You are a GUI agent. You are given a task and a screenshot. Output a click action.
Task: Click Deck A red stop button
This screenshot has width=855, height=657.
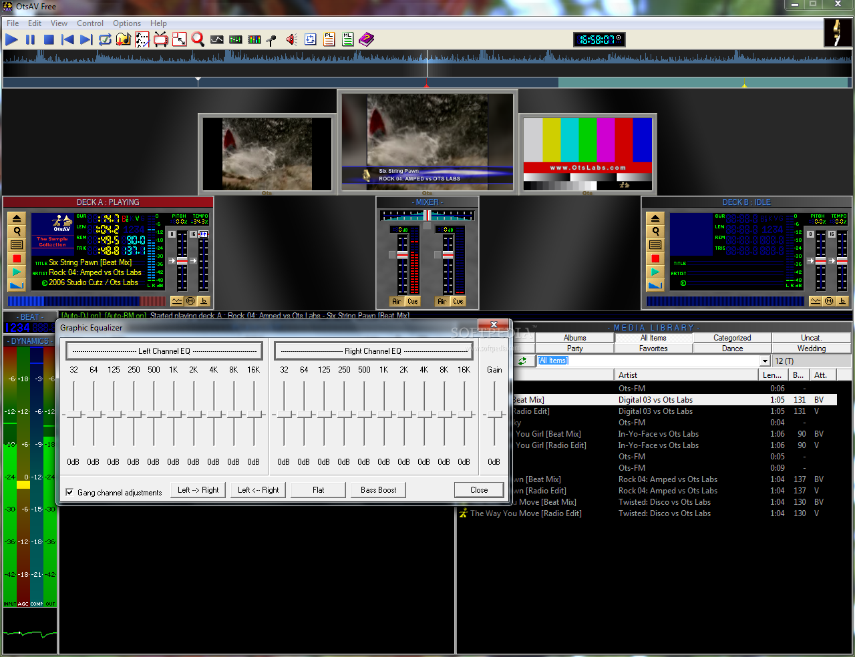click(x=17, y=258)
